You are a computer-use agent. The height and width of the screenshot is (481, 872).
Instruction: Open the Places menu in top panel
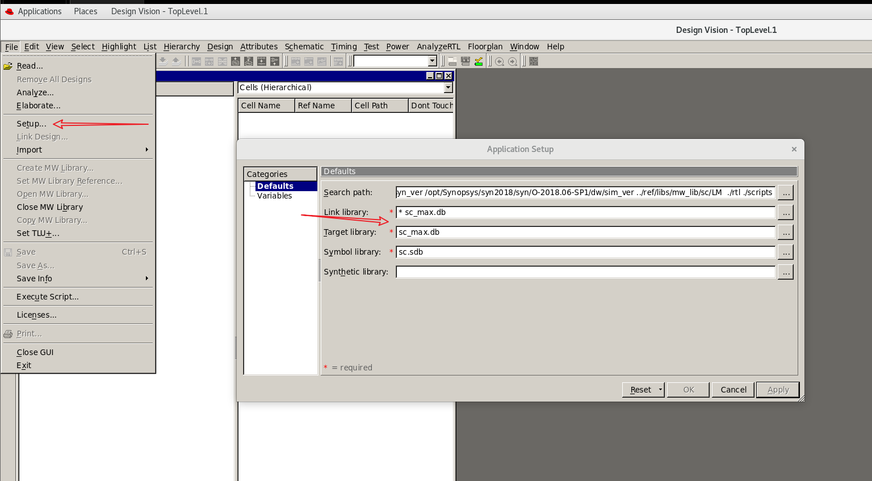coord(86,11)
